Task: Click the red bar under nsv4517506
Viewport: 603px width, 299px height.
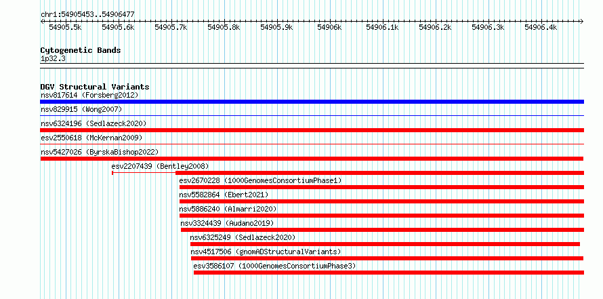Action: [x=388, y=258]
